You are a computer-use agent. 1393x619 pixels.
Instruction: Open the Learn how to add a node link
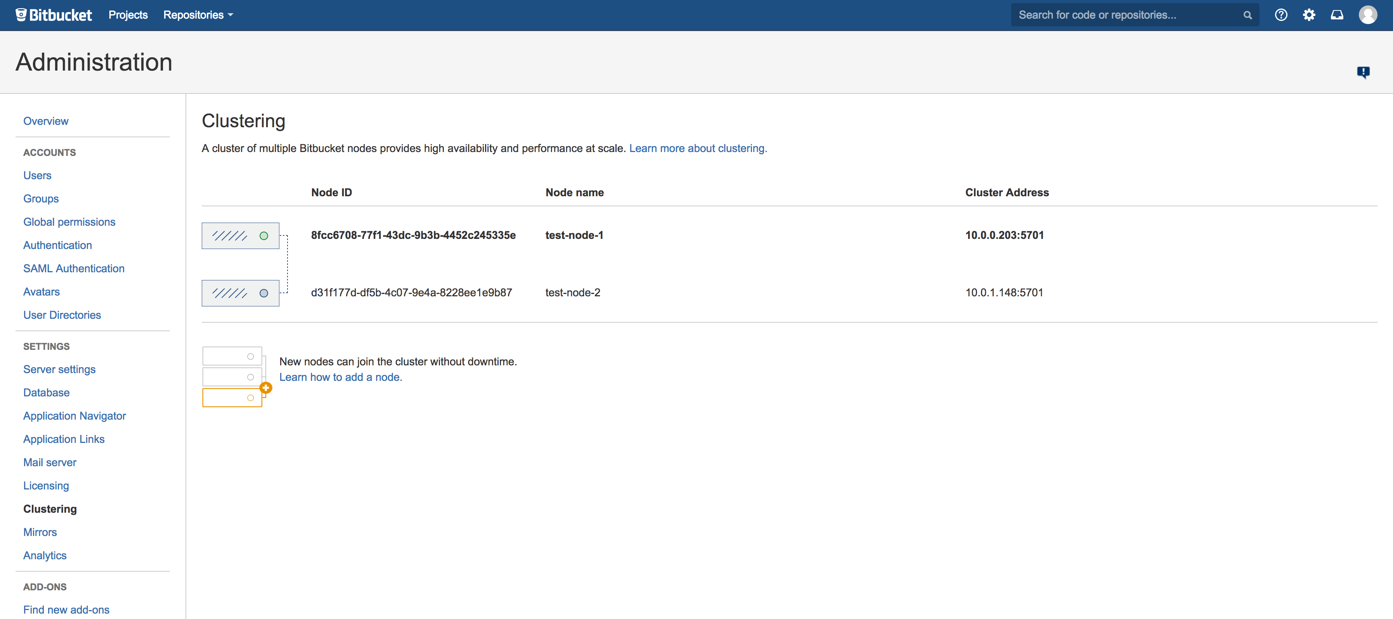341,377
